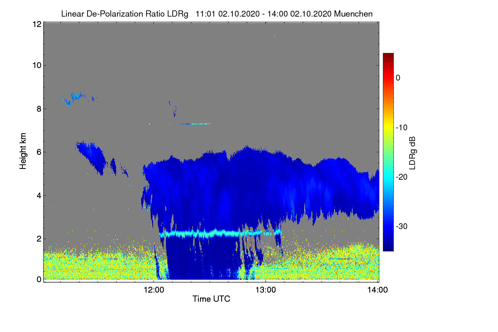
Task: Click the thin cyan streak near 7.3 km
Action: coord(196,124)
